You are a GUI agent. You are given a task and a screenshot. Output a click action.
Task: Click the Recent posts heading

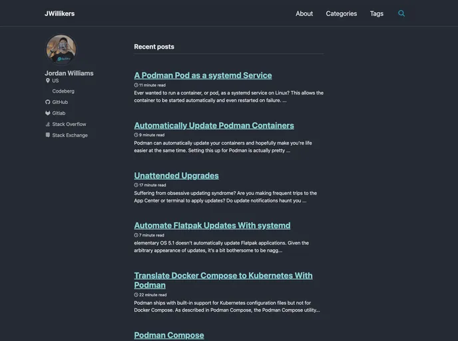(154, 47)
